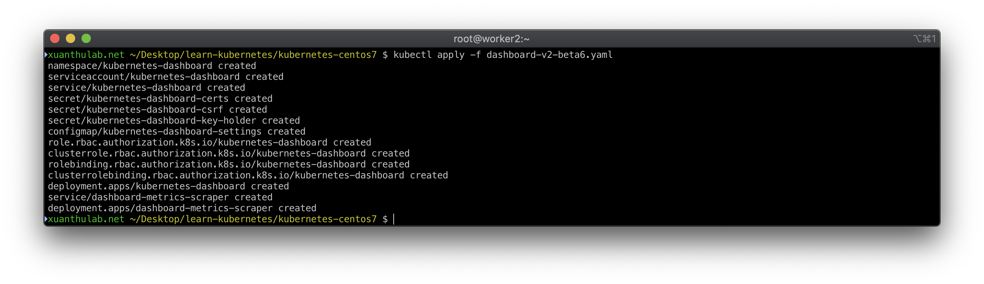Click the dashboard-v2-beta6.yaml filename
This screenshot has height=284, width=984.
point(550,55)
